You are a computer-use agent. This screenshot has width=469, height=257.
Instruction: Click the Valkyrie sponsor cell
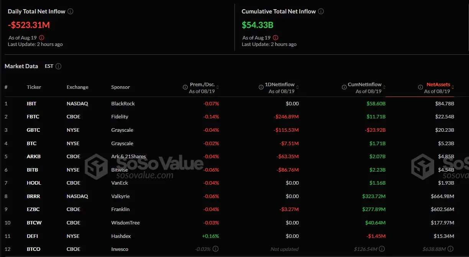120,196
